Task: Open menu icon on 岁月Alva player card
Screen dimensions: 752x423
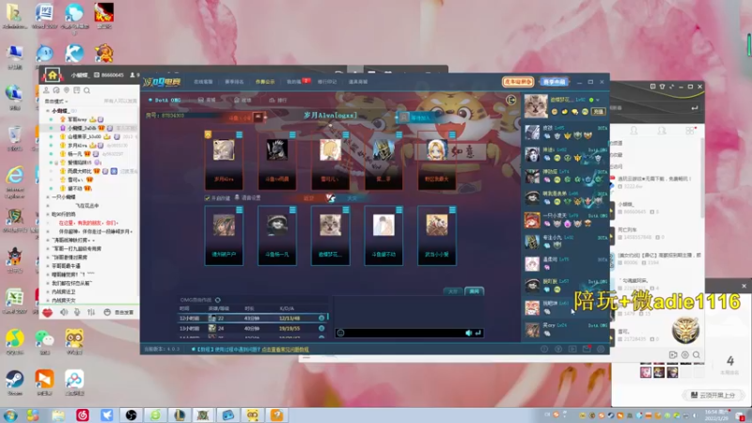Action: (x=240, y=134)
